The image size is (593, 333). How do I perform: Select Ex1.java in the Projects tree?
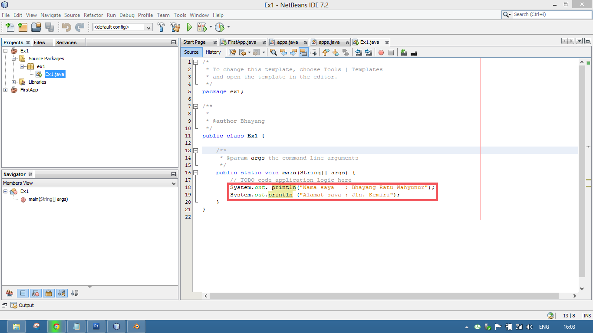click(54, 74)
